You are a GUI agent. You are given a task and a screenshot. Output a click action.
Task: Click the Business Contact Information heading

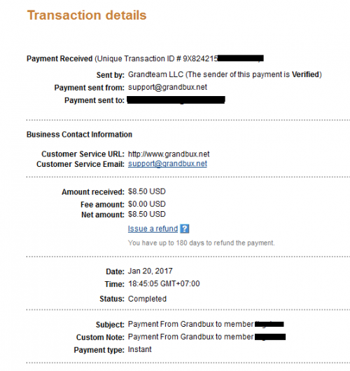pyautogui.click(x=79, y=135)
